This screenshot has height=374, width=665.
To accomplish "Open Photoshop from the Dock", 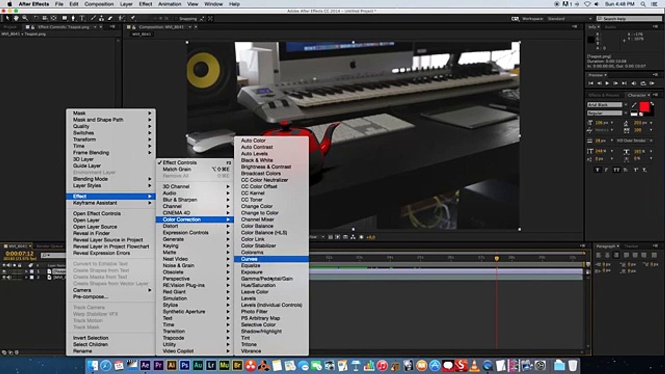I will coord(184,366).
